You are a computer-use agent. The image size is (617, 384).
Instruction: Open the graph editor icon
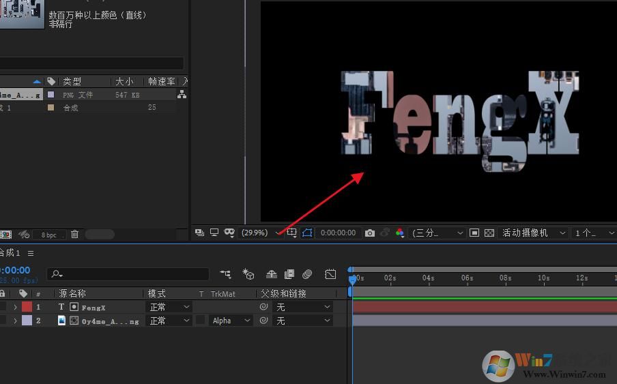(x=330, y=274)
